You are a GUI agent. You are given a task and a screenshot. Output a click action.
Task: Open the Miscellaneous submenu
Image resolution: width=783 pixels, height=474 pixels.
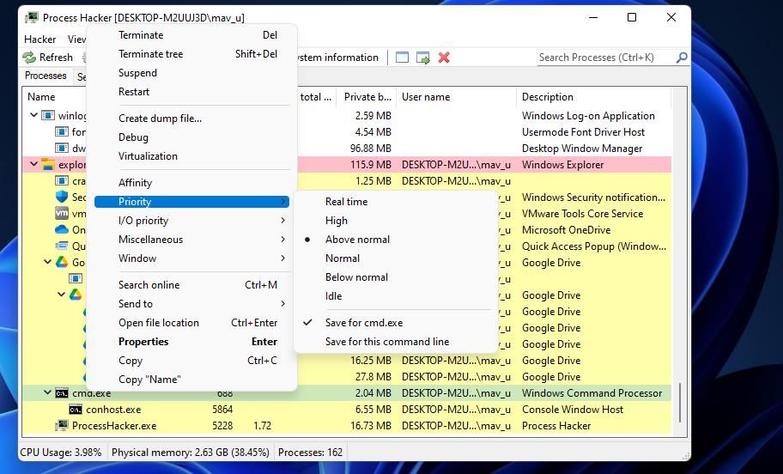pos(191,240)
